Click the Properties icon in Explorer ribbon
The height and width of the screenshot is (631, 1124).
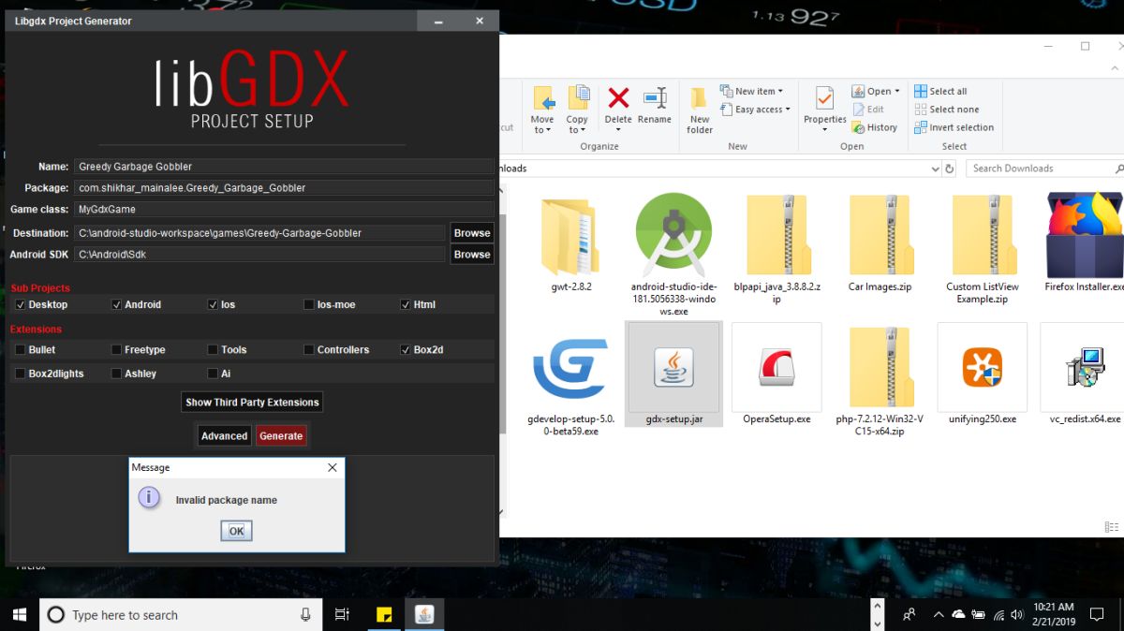pos(824,98)
